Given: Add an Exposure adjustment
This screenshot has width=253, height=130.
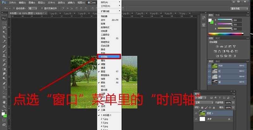Looking at the screenshot, I should click(230, 46).
